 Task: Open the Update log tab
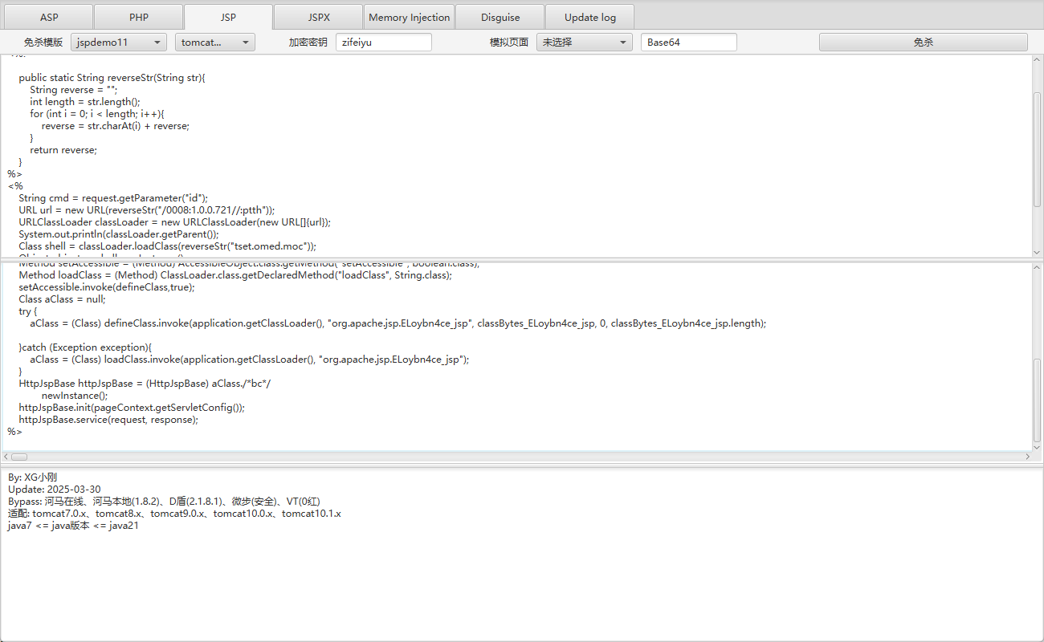589,17
